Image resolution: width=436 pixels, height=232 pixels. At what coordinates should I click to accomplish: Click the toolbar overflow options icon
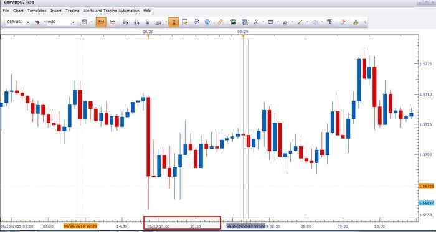(x=365, y=22)
